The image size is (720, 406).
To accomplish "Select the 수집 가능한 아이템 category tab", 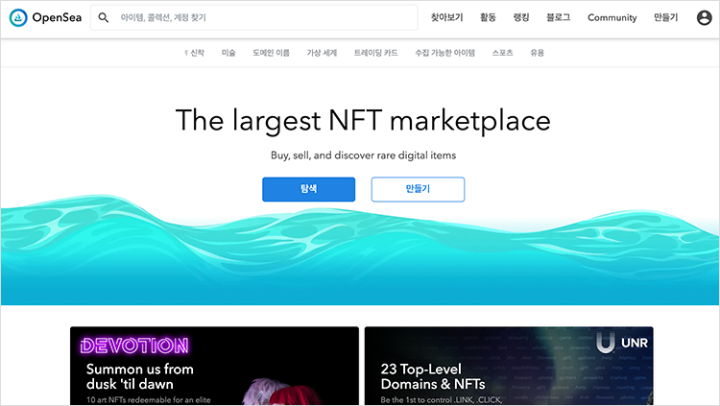I will click(444, 53).
